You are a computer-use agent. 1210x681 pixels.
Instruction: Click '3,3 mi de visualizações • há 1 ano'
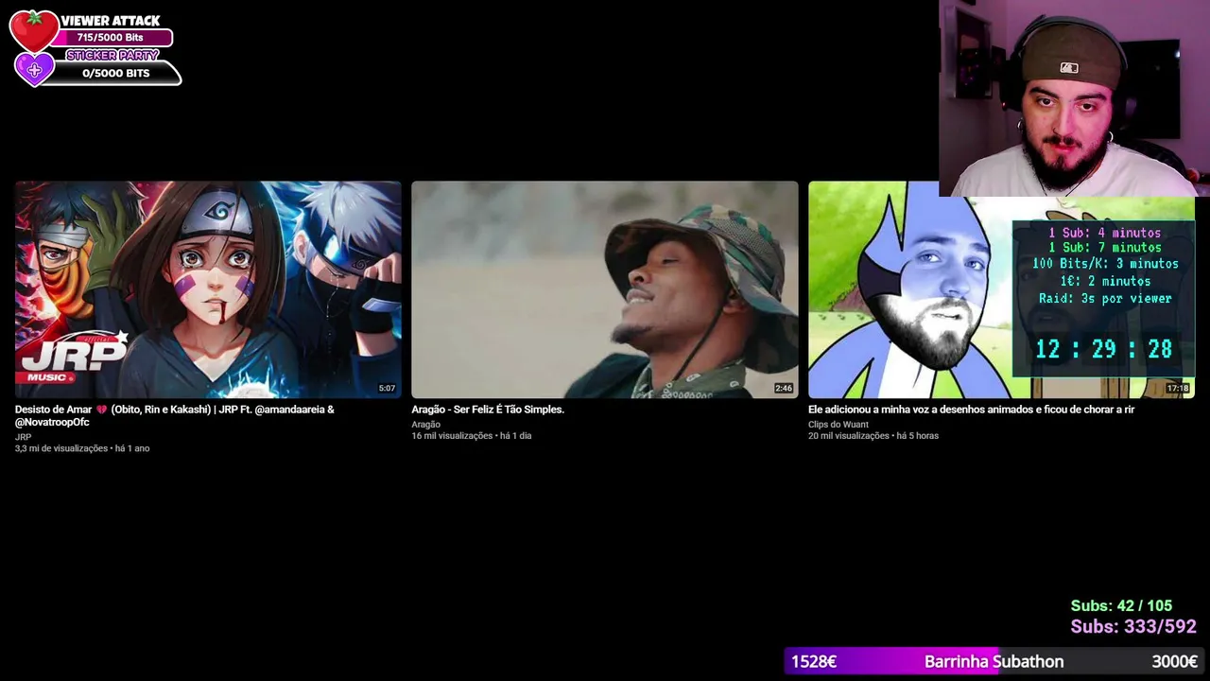[x=82, y=448]
